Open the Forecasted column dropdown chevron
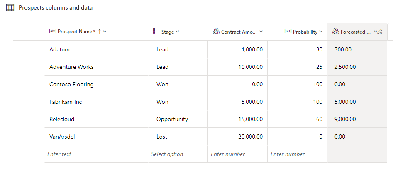The height and width of the screenshot is (171, 393). click(375, 32)
